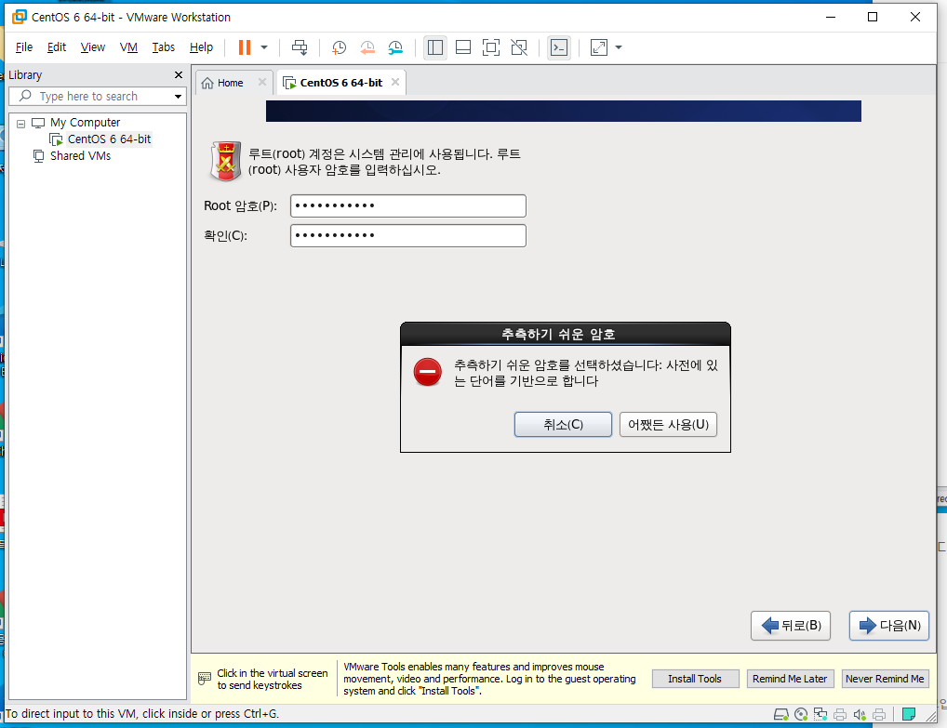The image size is (947, 728).
Task: Open the Tabs menu
Action: [163, 47]
